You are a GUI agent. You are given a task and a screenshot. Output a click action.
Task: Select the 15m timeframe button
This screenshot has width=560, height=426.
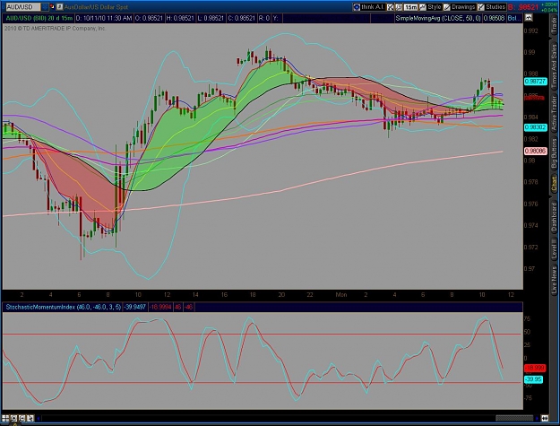click(x=410, y=7)
